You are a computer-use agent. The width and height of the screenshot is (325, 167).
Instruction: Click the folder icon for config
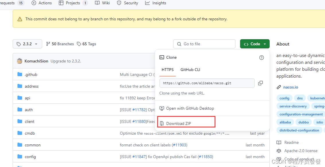pos(20,156)
